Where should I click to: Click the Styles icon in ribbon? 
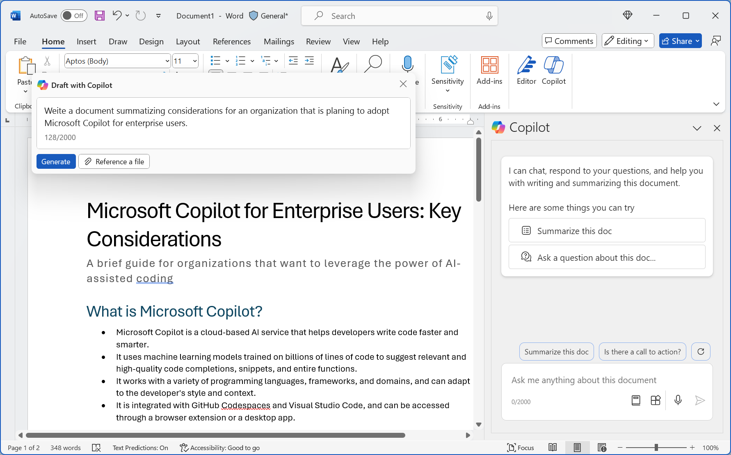340,64
